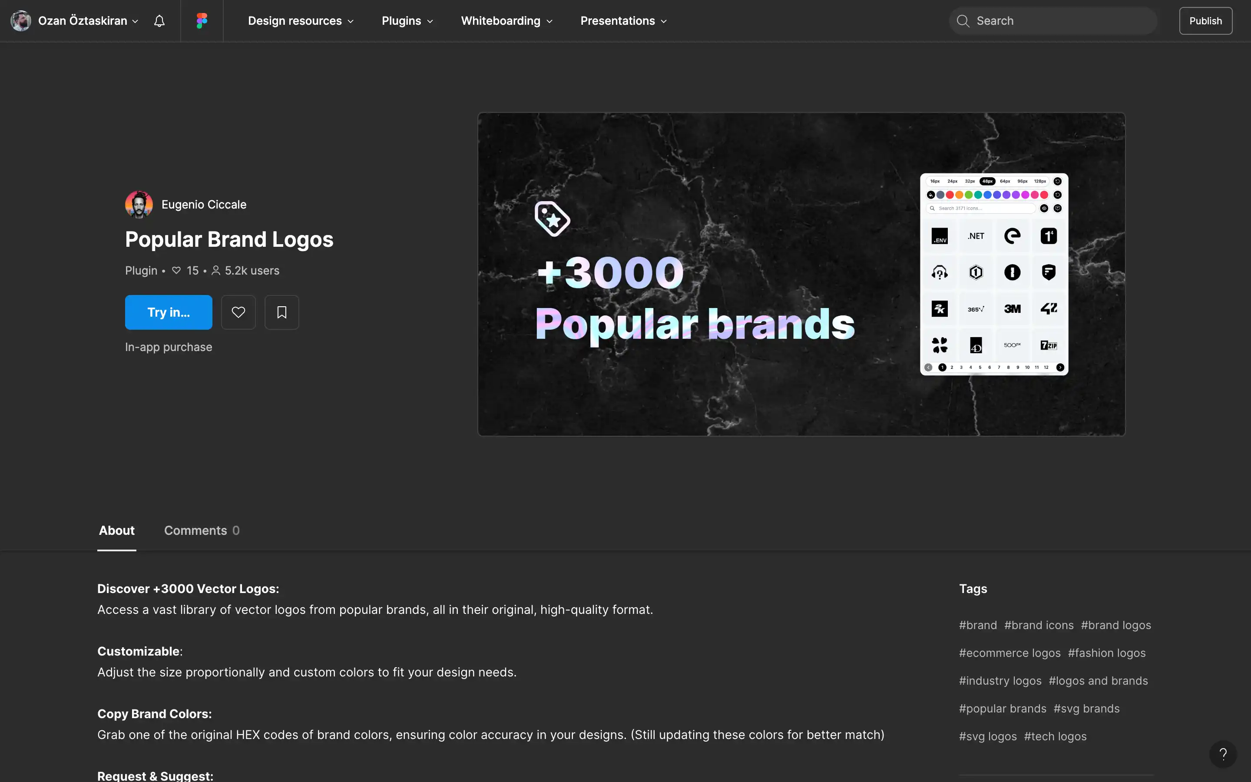
Task: Switch to the About tab
Action: (117, 530)
